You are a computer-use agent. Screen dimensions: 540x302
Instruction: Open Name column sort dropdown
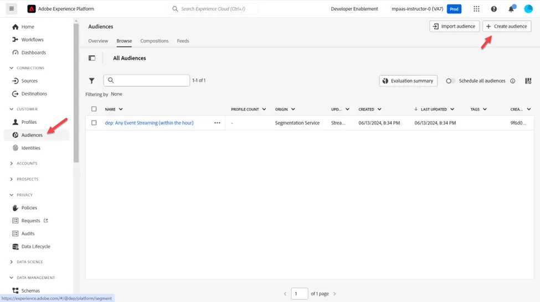pyautogui.click(x=121, y=109)
